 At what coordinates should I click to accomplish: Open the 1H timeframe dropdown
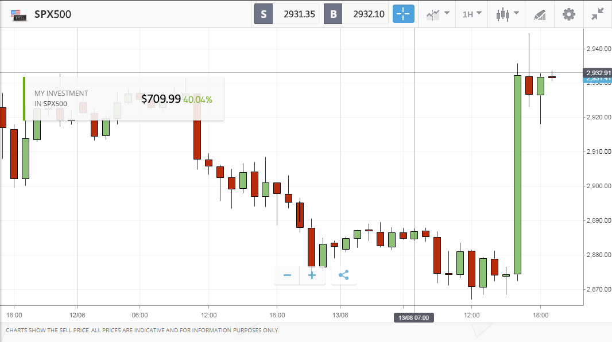point(472,14)
